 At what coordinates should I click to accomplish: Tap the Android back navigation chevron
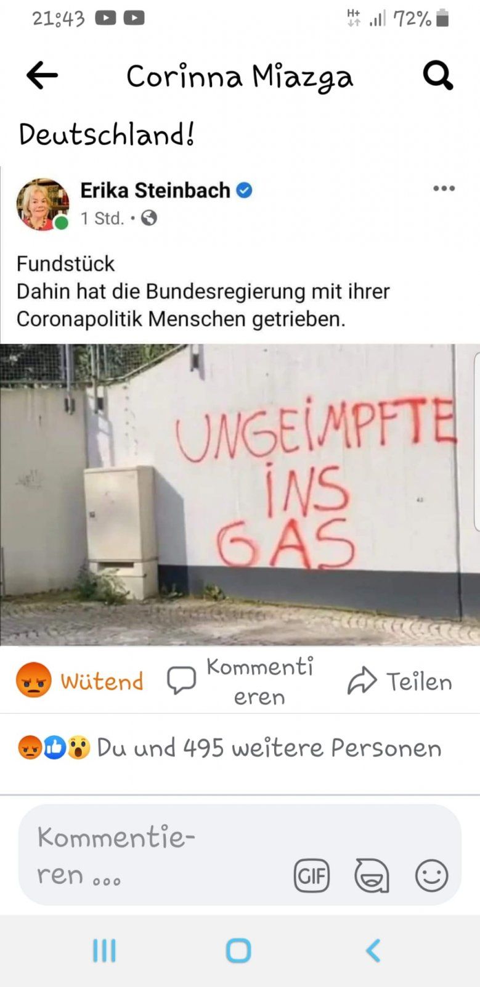pyautogui.click(x=373, y=951)
